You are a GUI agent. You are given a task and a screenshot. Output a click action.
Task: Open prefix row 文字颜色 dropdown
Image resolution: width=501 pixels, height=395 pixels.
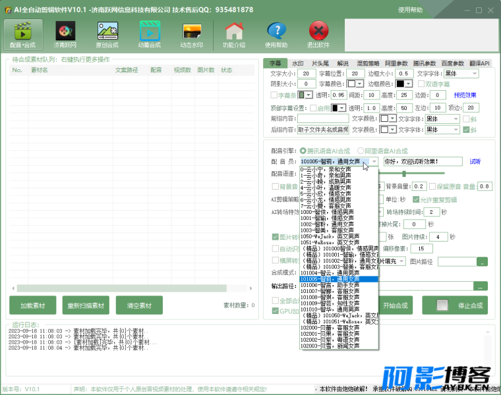(x=392, y=118)
